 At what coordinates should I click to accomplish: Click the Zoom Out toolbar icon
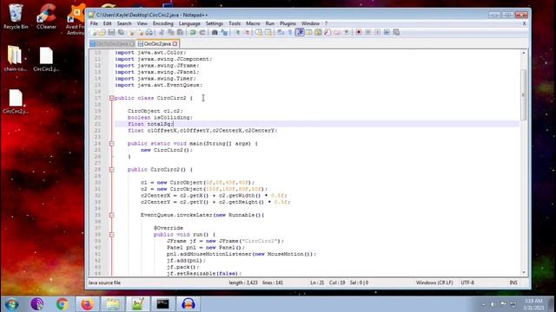point(248,33)
